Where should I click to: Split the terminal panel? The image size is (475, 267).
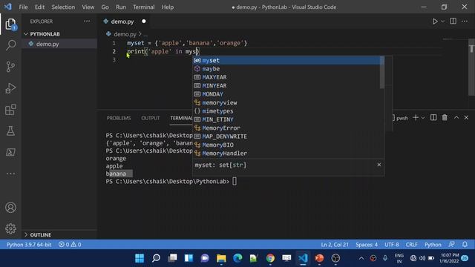[x=433, y=117]
